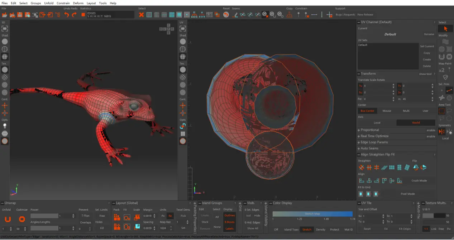Switch Color Display to Density tab
454x240 pixels.
tap(321, 230)
